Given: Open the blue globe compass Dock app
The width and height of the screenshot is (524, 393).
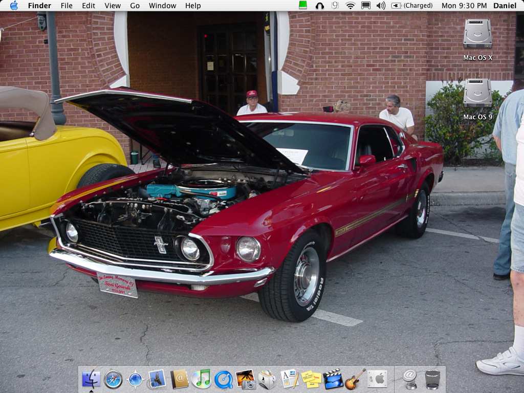Looking at the screenshot, I should (135, 380).
